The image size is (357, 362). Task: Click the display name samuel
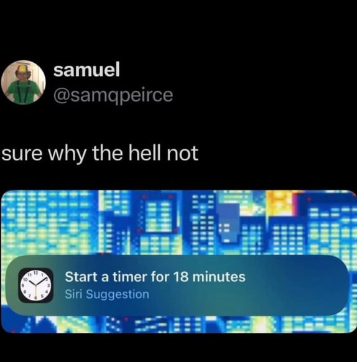pos(86,70)
